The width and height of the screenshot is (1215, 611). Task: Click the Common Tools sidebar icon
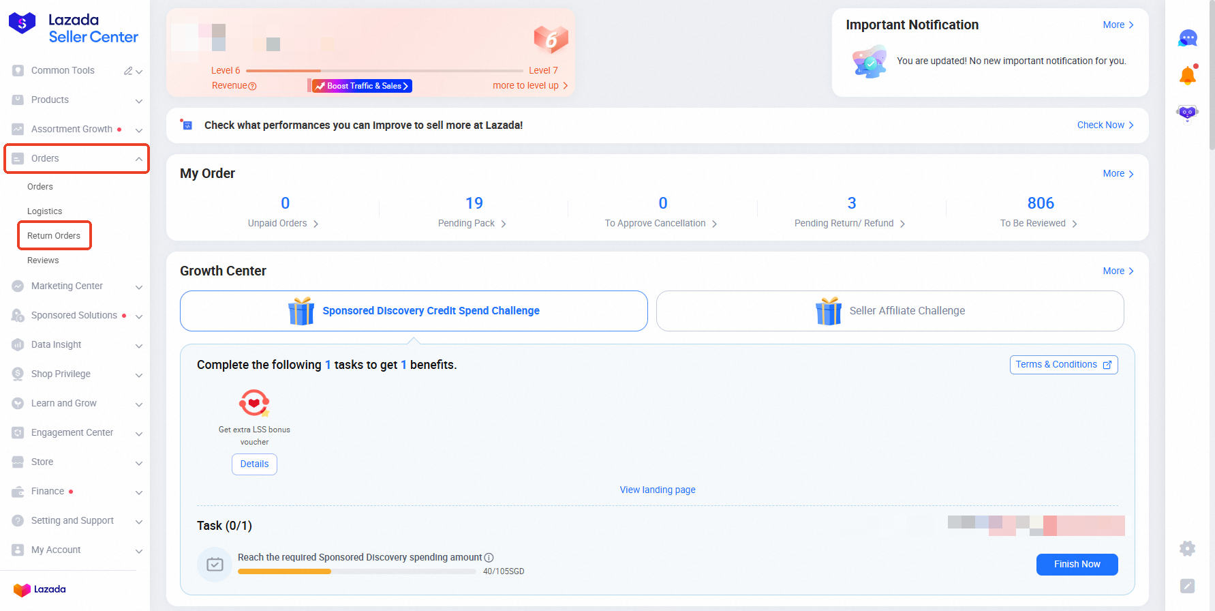(18, 70)
